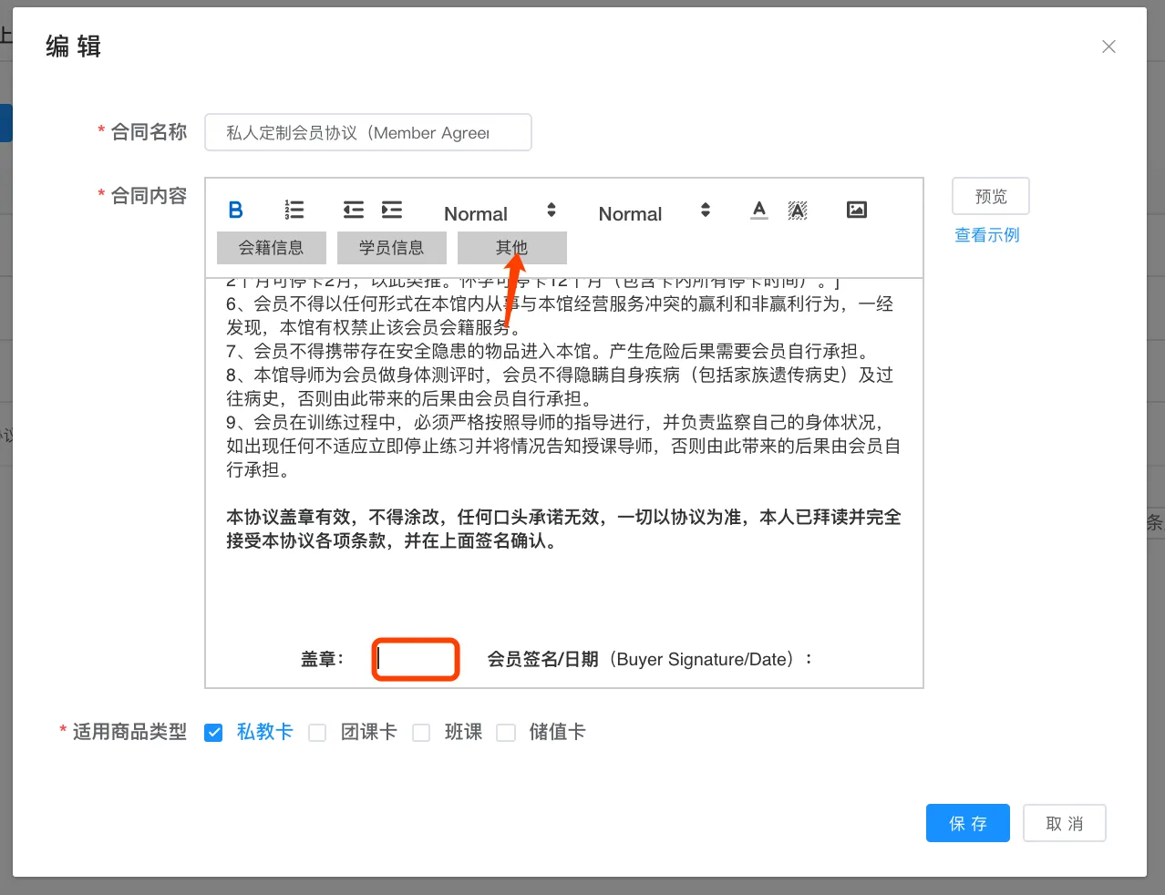
Task: Open the text background color picker
Action: [798, 211]
